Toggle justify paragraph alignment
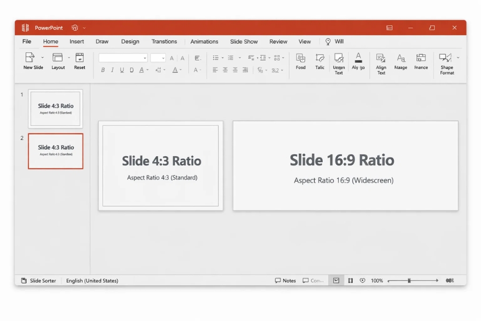481x321 pixels. pyautogui.click(x=244, y=70)
